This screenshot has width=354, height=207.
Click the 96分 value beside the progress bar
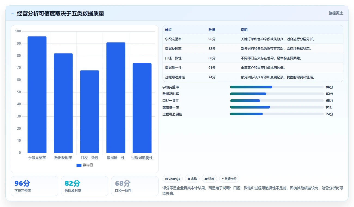click(329, 87)
